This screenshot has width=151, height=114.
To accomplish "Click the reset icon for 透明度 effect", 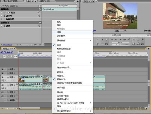I will click(39, 16).
